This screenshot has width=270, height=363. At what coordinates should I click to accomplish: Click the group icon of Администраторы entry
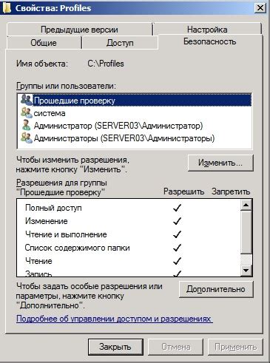tap(26, 138)
